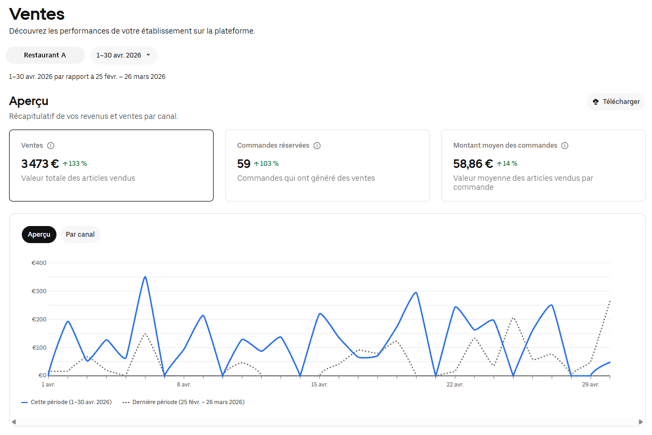Click the horizontal scrollbar track below the chart
The height and width of the screenshot is (435, 652).
[327, 422]
